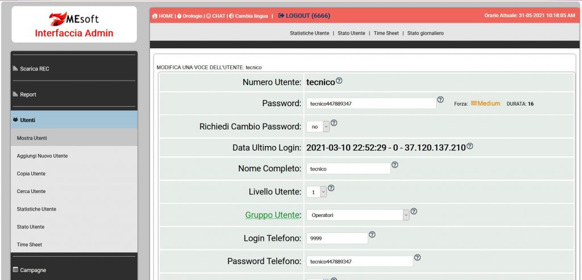Open Richiedi Cambio Password dropdown
This screenshot has height=280, width=582.
(318, 127)
